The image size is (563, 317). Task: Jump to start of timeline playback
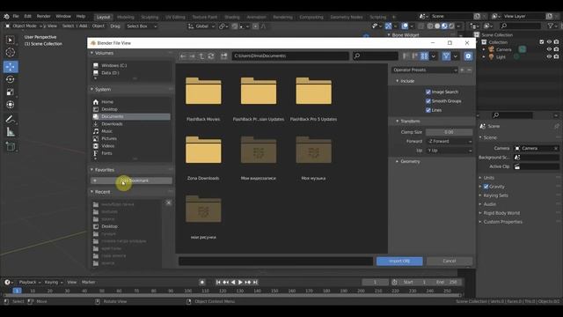click(x=218, y=283)
